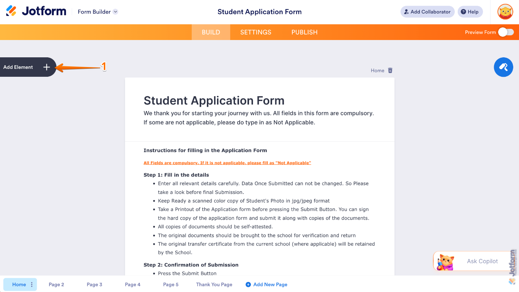Switch to the BUILD tab
Image resolution: width=519 pixels, height=292 pixels.
point(211,32)
